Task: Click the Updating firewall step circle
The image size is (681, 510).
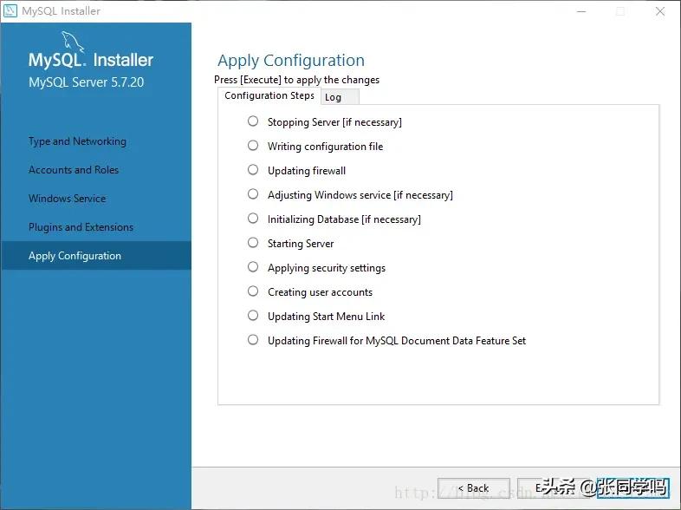Action: [x=253, y=169]
